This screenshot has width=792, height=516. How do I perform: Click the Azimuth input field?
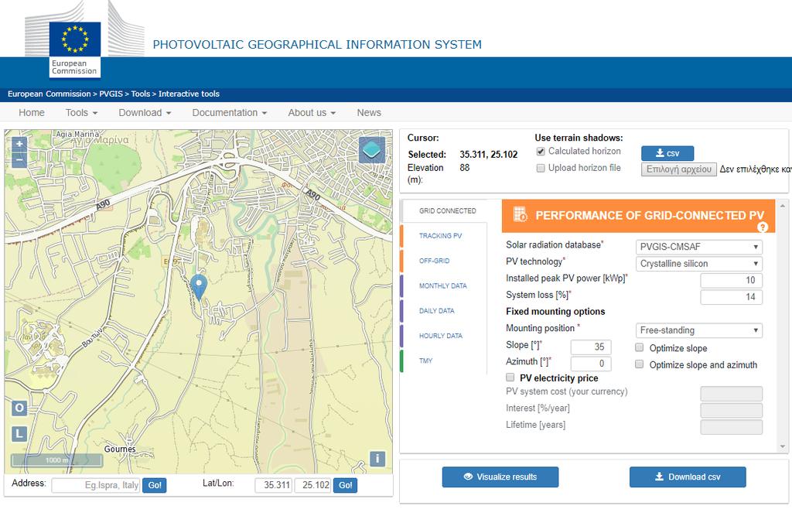coord(591,364)
